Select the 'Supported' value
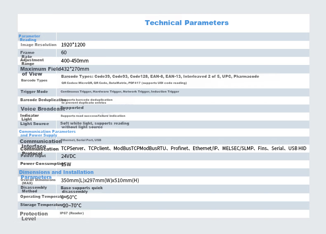The width and height of the screenshot is (326, 234). 72,108
